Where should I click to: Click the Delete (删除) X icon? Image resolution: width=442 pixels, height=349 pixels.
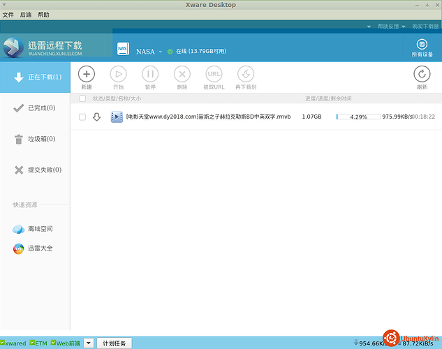(x=182, y=73)
